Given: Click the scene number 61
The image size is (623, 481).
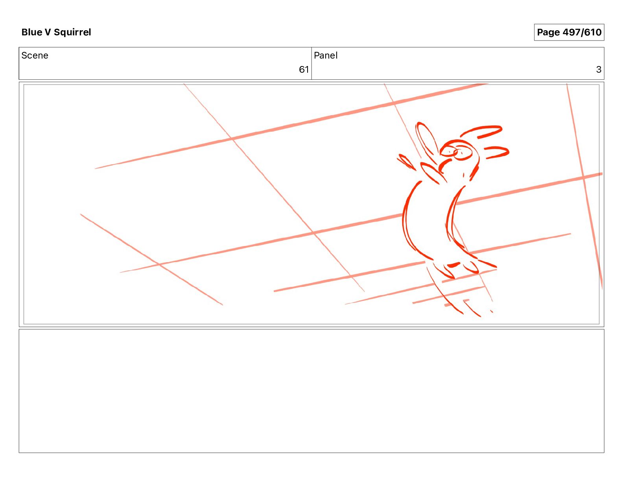Looking at the screenshot, I should pos(304,70).
